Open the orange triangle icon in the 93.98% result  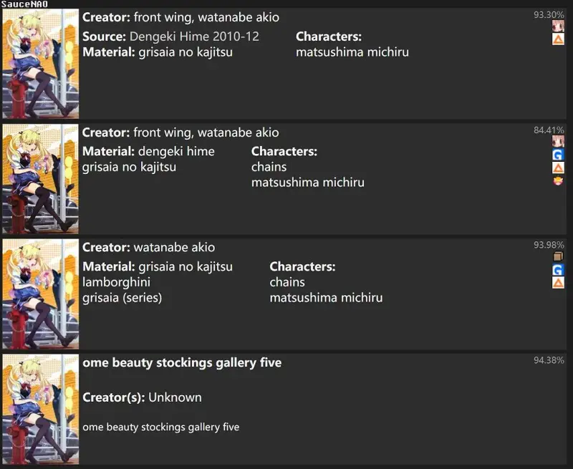click(x=558, y=283)
